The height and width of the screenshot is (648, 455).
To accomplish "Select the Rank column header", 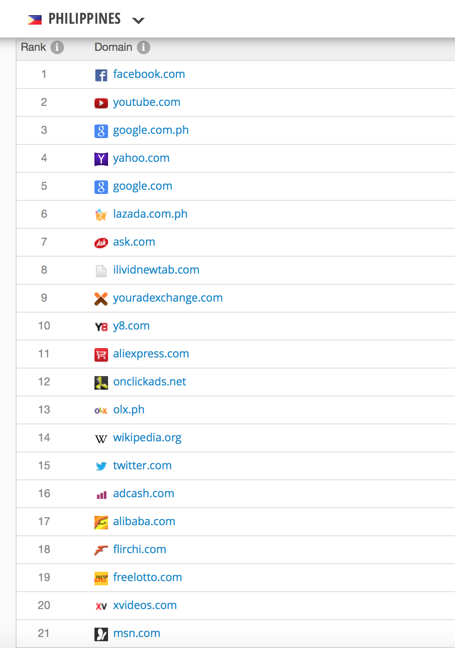I will pos(33,47).
